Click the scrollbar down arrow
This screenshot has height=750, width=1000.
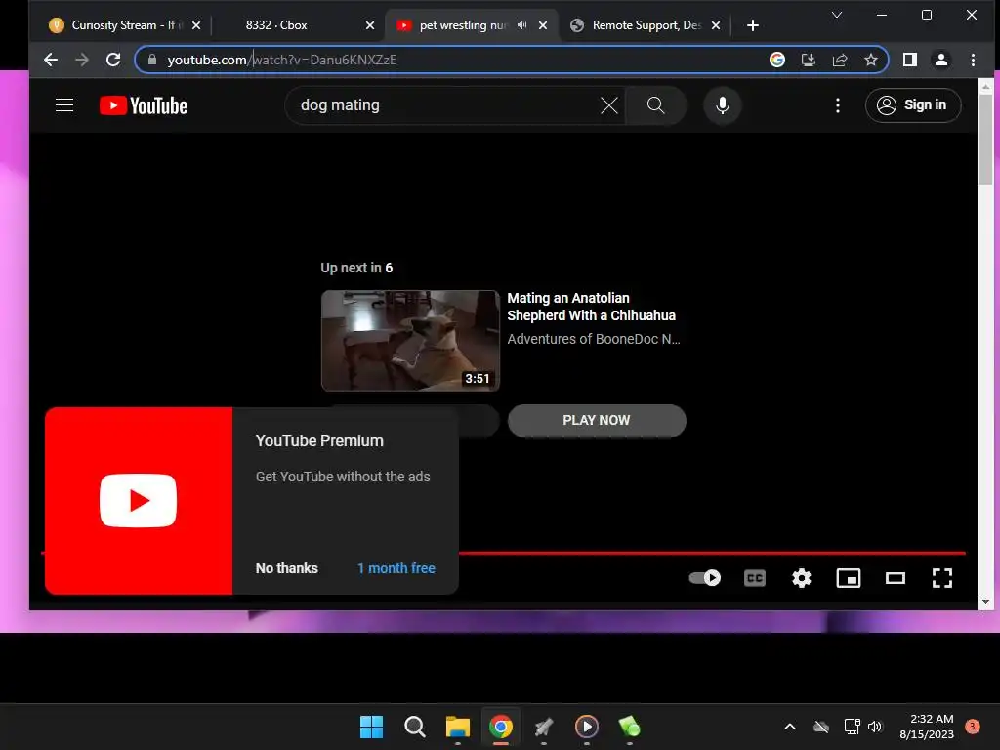coord(986,602)
